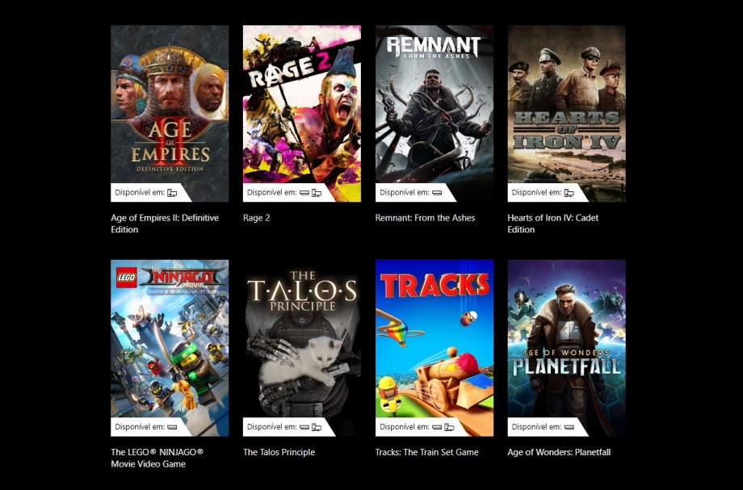
Task: Click the LEGO NINJAGO Movie Video Game title
Action: 157,458
